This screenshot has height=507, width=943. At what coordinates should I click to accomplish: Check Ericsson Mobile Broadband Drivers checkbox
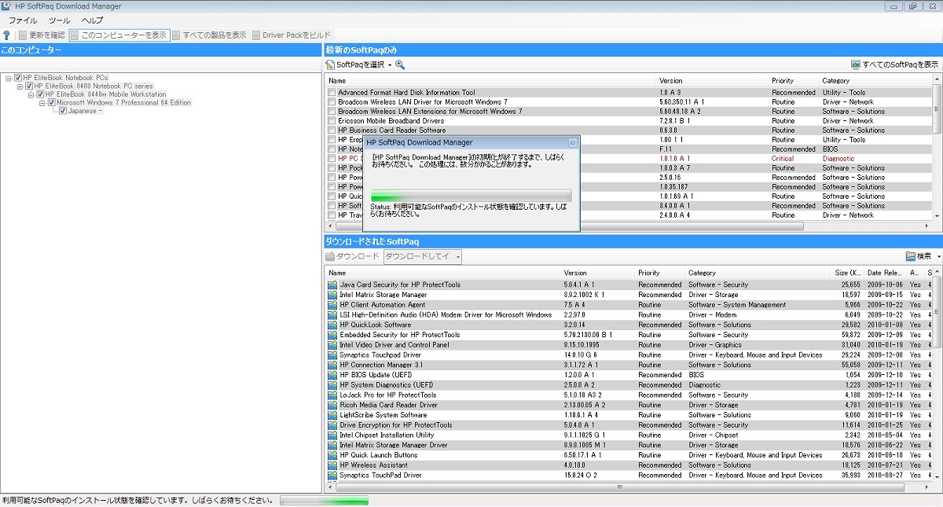pyautogui.click(x=332, y=121)
